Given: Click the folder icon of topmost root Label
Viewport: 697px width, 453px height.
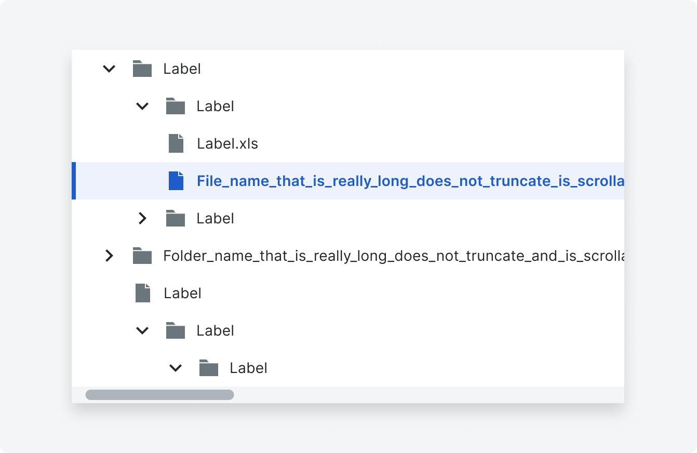Looking at the screenshot, I should pyautogui.click(x=142, y=69).
